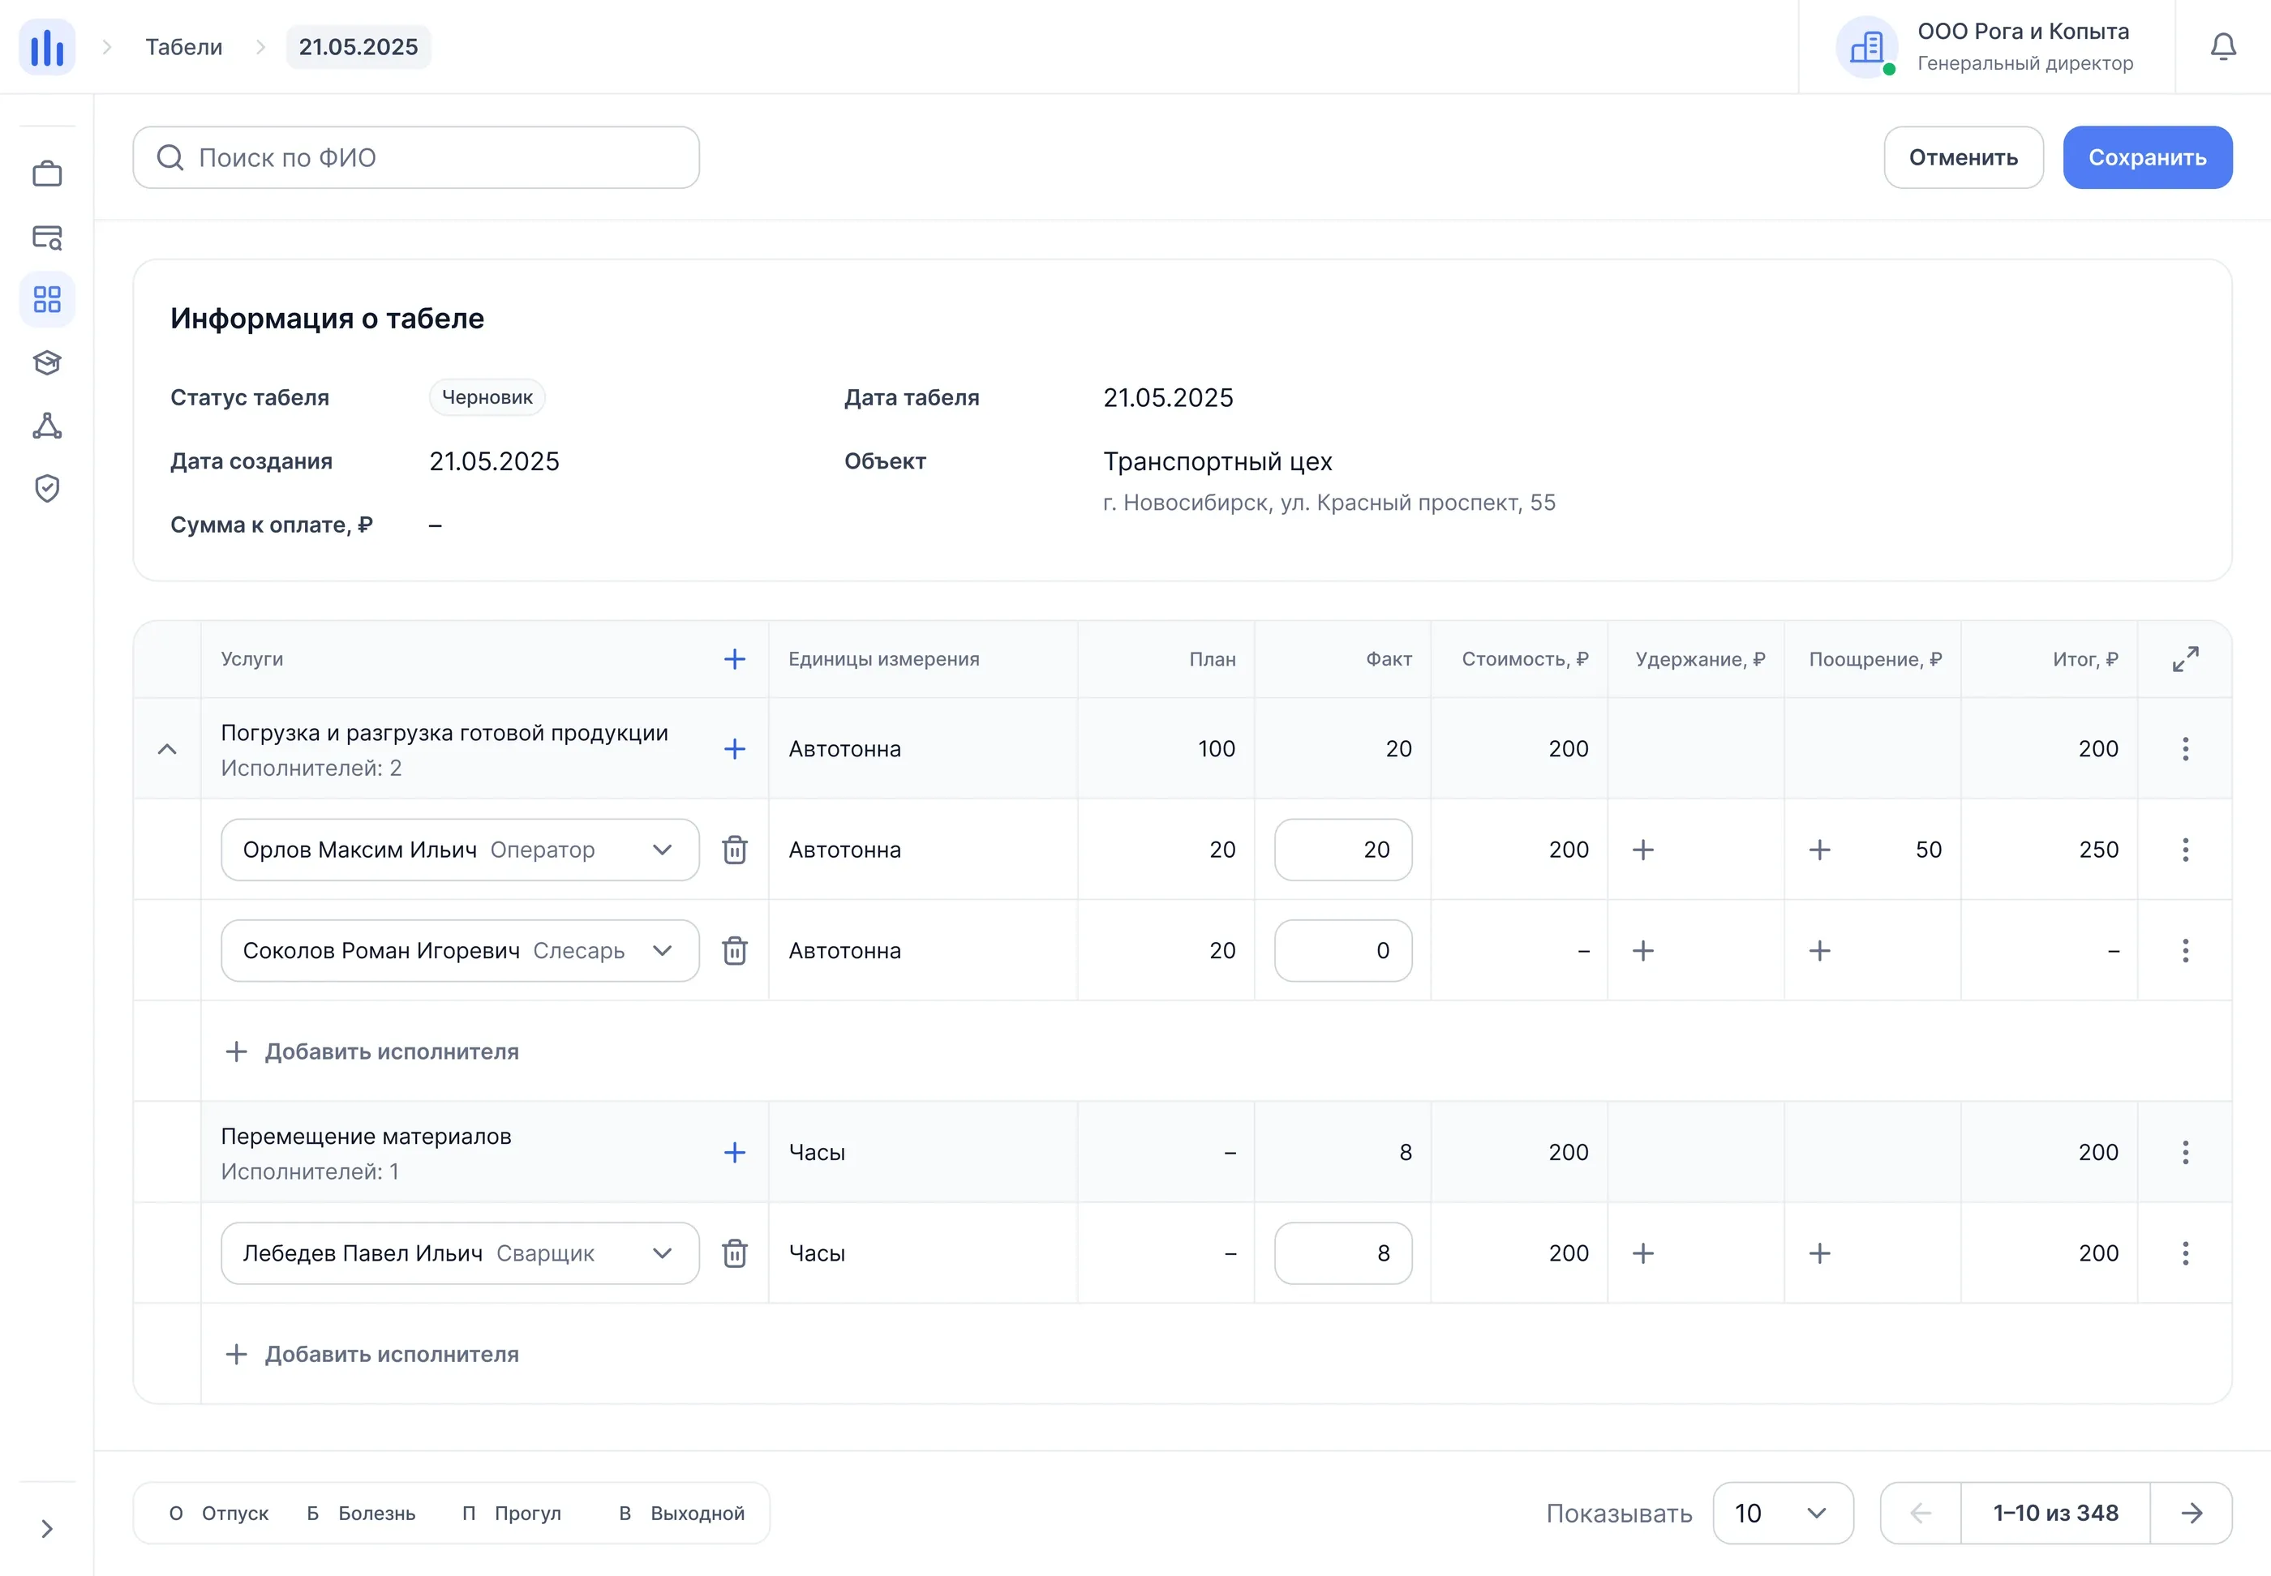Add bonus for Соколов Роман Игоревич
Viewport: 2271px width, 1576px height.
click(x=1819, y=950)
